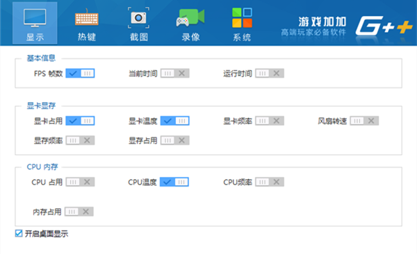Enable the 当前时间 toggle
The width and height of the screenshot is (417, 254).
coord(174,74)
